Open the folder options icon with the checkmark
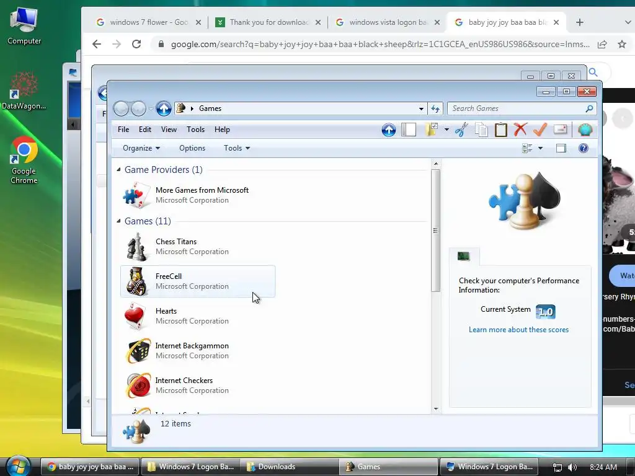The image size is (635, 476). (x=432, y=130)
